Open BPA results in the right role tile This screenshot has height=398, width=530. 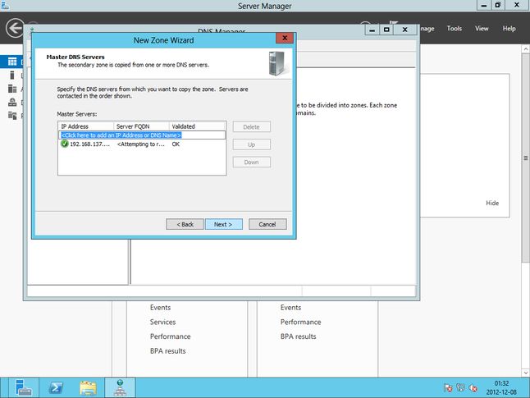298,336
